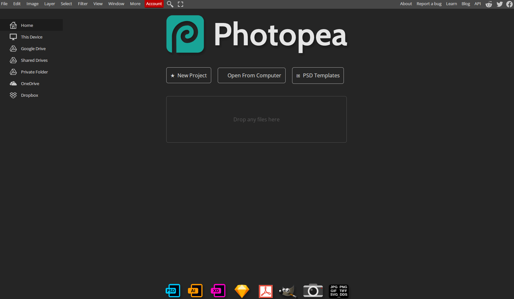This screenshot has height=299, width=514.
Task: Click the GIMP mascot icon
Action: pyautogui.click(x=288, y=291)
